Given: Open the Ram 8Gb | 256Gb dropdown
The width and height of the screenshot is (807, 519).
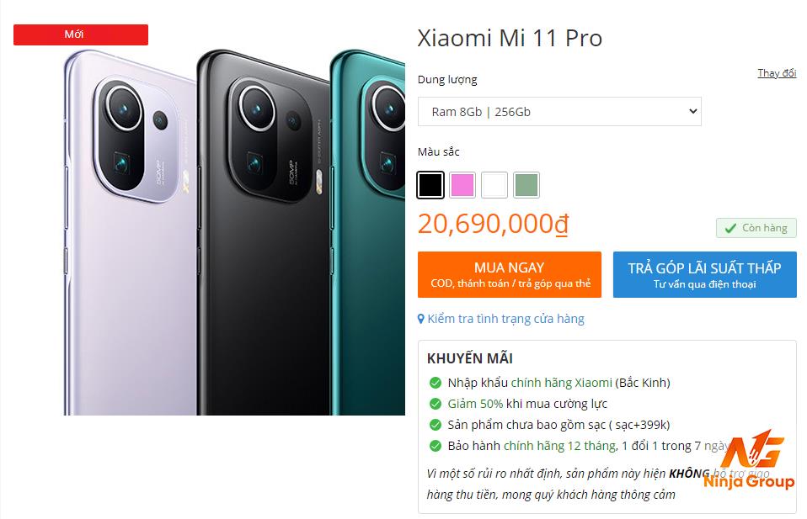Looking at the screenshot, I should coord(559,112).
